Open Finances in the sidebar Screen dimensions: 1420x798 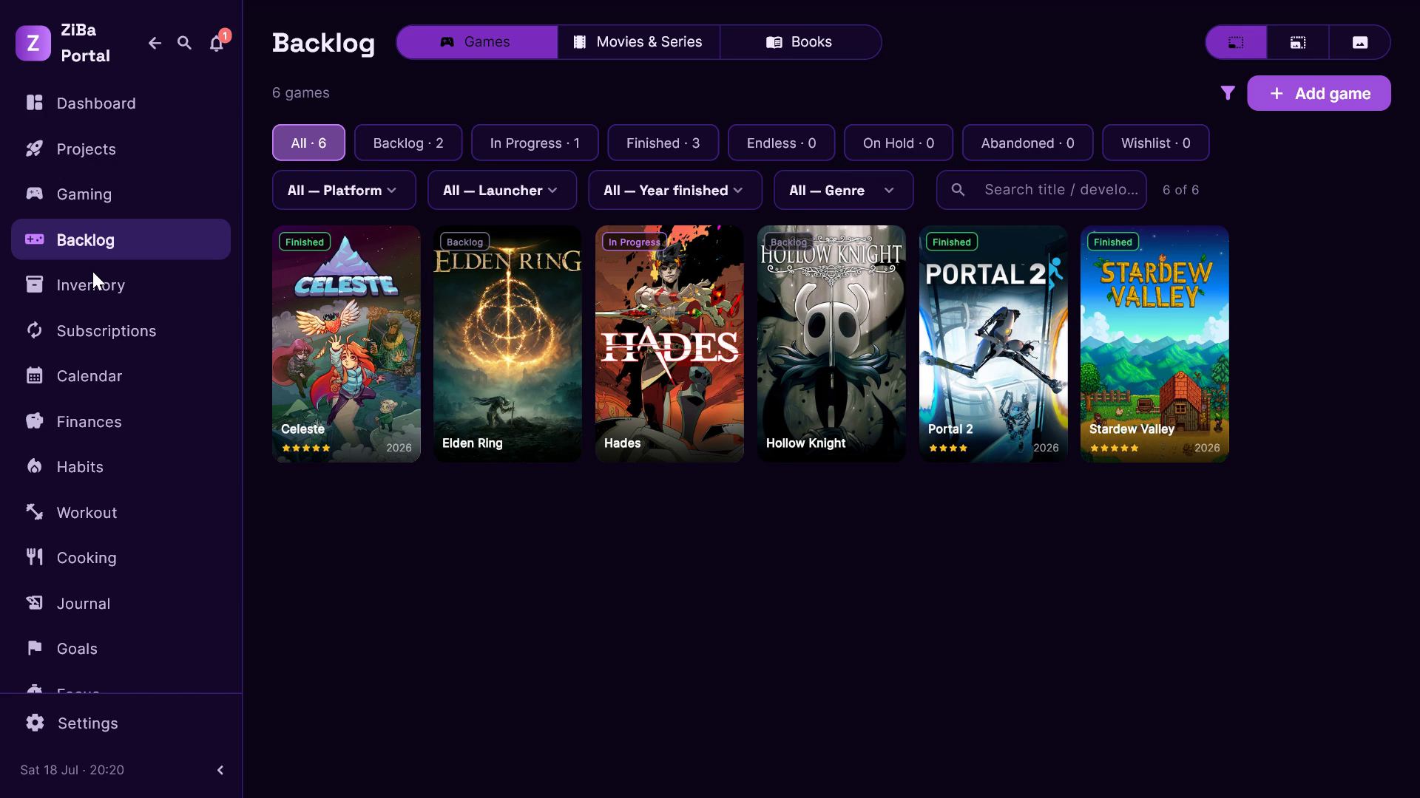point(121,421)
